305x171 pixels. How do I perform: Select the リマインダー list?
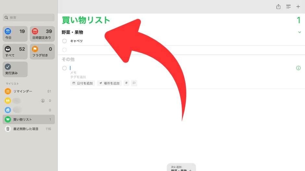[x=29, y=91]
